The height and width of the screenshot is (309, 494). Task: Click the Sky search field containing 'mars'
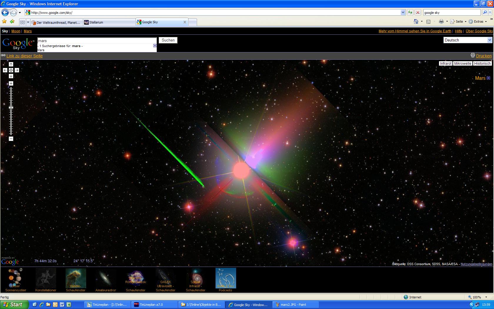(97, 41)
